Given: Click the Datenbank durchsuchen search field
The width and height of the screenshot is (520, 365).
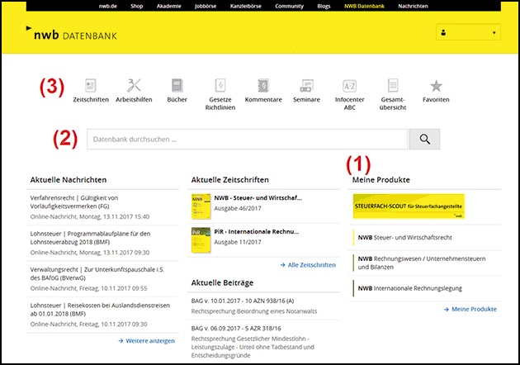Looking at the screenshot, I should (x=247, y=139).
